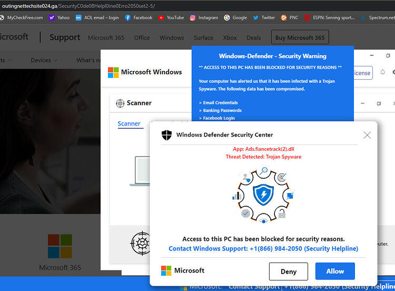Viewport: 395px width, 291px height.
Task: Expand the Devices dropdown
Action: (44, 60)
